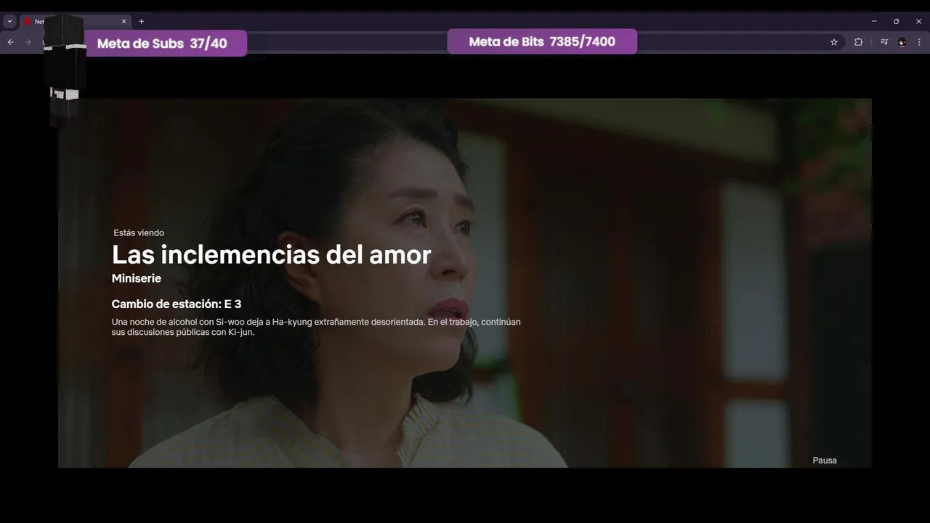The width and height of the screenshot is (930, 523).
Task: Click the episode label Cambio de estación: E 3
Action: pyautogui.click(x=177, y=304)
